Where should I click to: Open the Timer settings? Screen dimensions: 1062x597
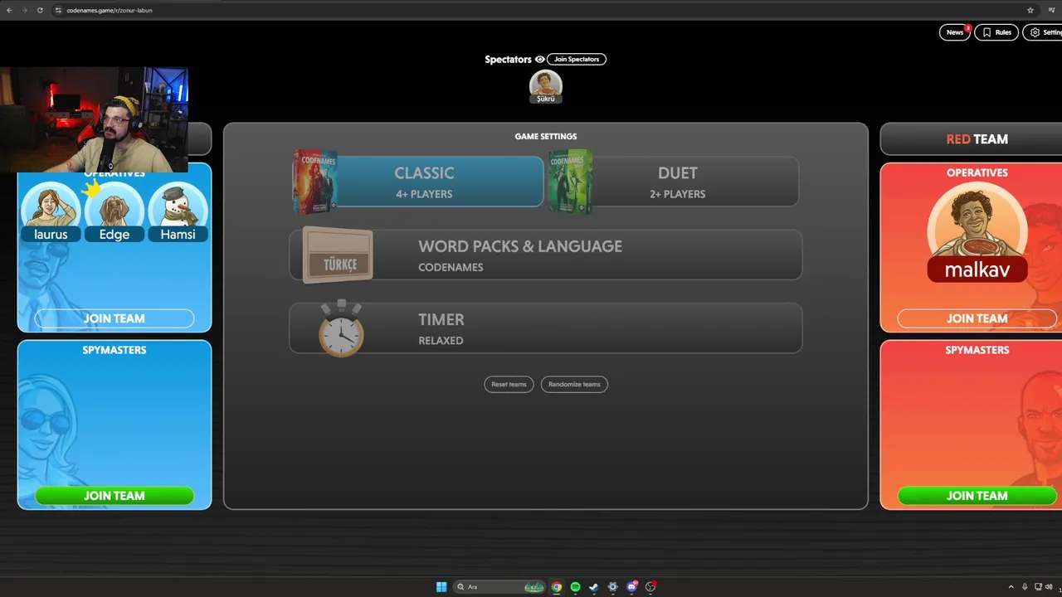(546, 328)
